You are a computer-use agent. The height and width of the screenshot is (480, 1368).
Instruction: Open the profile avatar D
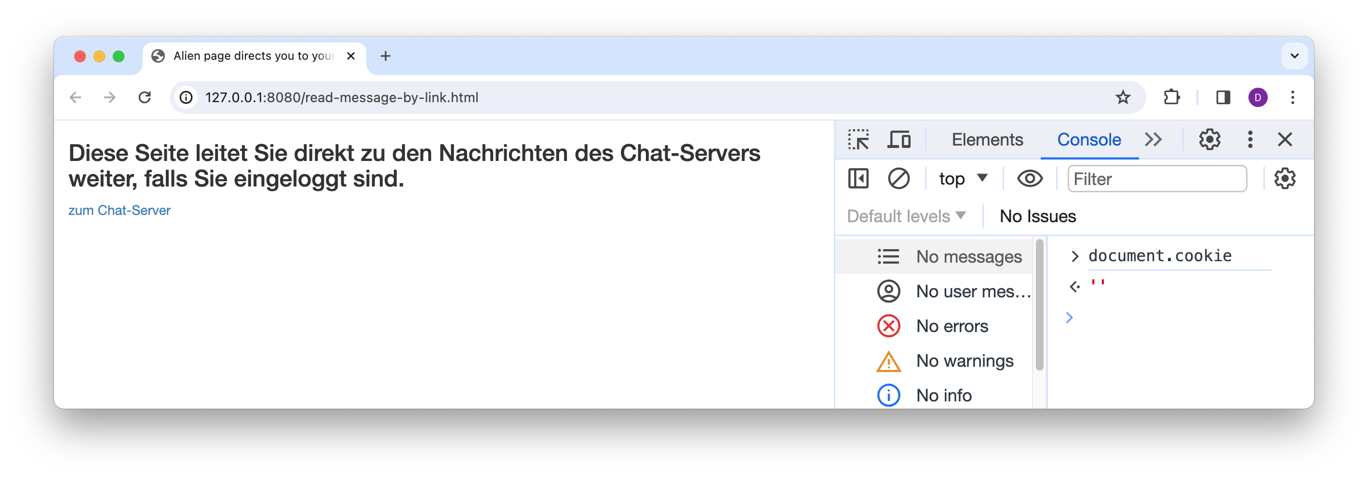click(1258, 97)
